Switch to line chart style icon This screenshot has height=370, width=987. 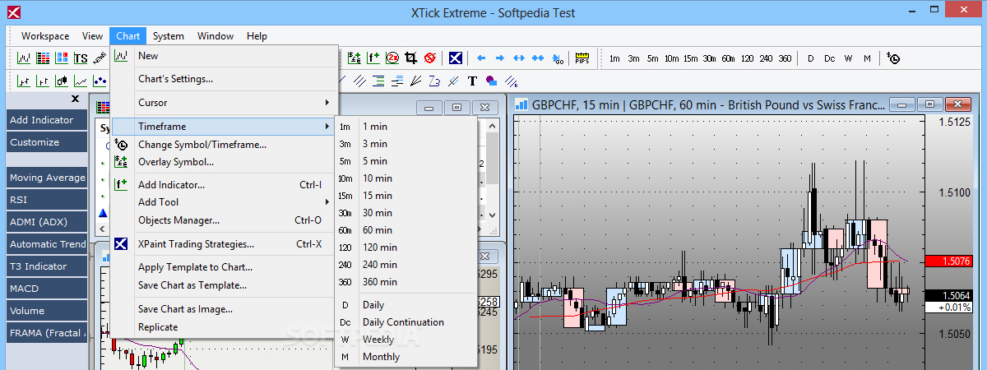pyautogui.click(x=81, y=81)
